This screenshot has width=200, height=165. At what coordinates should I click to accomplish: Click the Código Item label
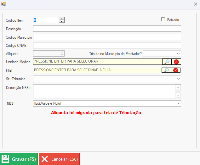click(x=15, y=20)
